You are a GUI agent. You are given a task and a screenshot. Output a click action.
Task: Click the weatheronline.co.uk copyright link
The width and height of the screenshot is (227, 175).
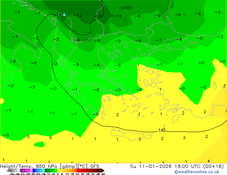click(197, 172)
